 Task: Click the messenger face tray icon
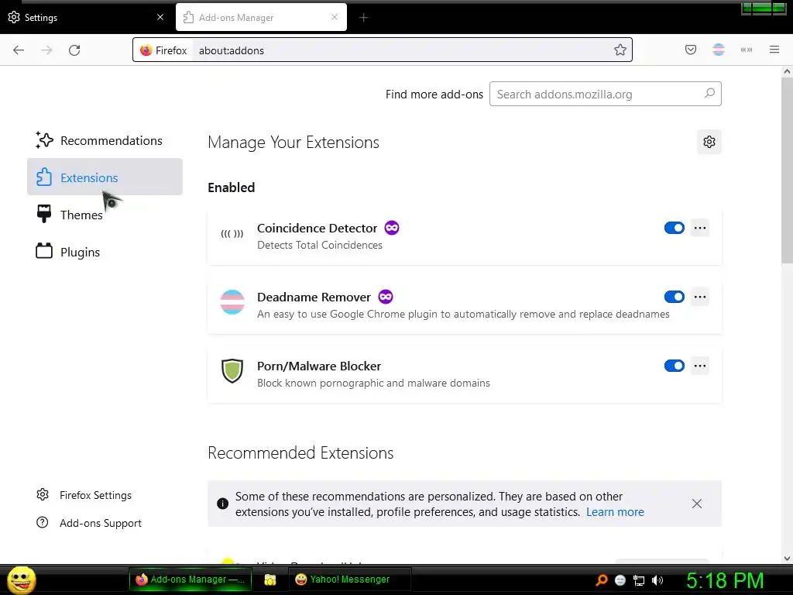(x=620, y=580)
